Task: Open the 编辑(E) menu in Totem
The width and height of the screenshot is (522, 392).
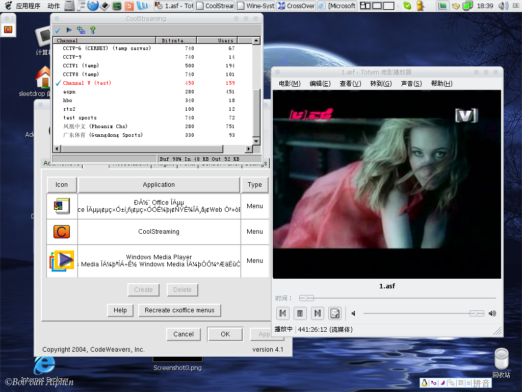Action: coord(320,83)
